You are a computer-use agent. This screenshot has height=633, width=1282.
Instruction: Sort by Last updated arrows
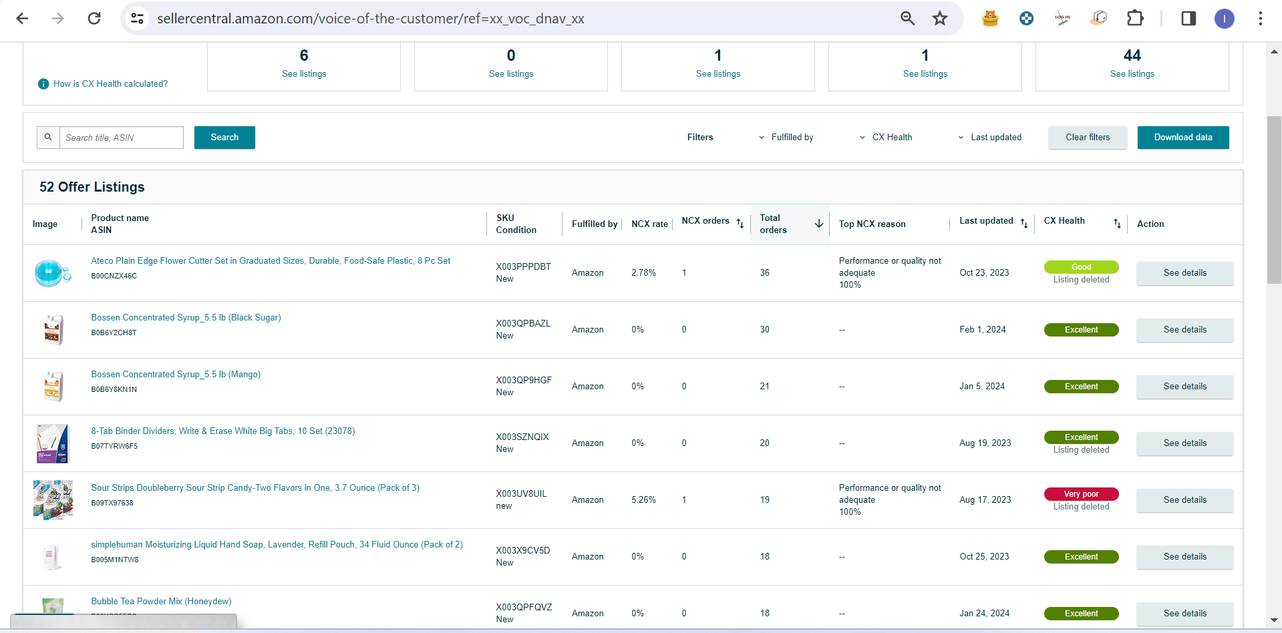[x=1024, y=224]
